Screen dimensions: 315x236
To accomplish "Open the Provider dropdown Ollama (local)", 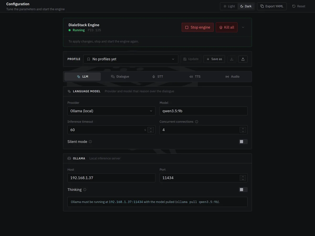I will (x=111, y=111).
